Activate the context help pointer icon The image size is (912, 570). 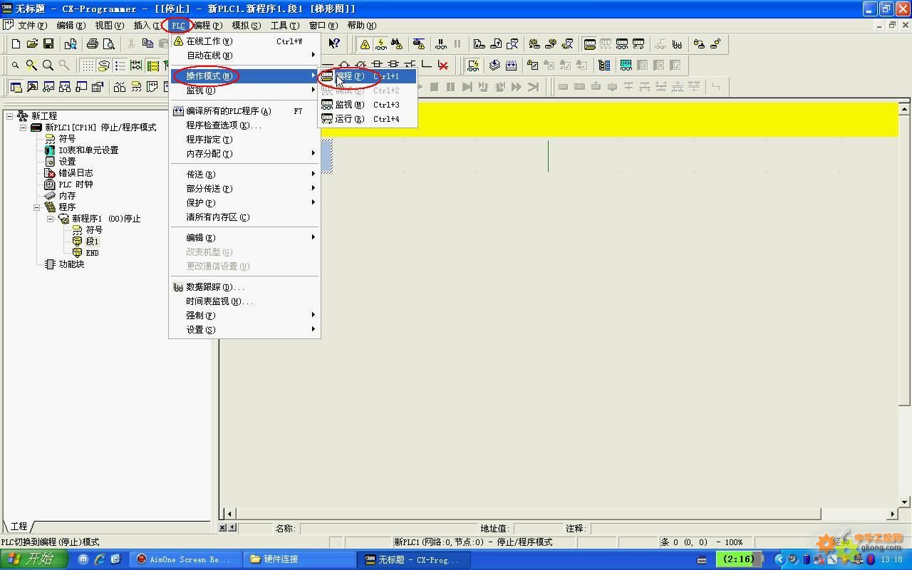[x=334, y=44]
